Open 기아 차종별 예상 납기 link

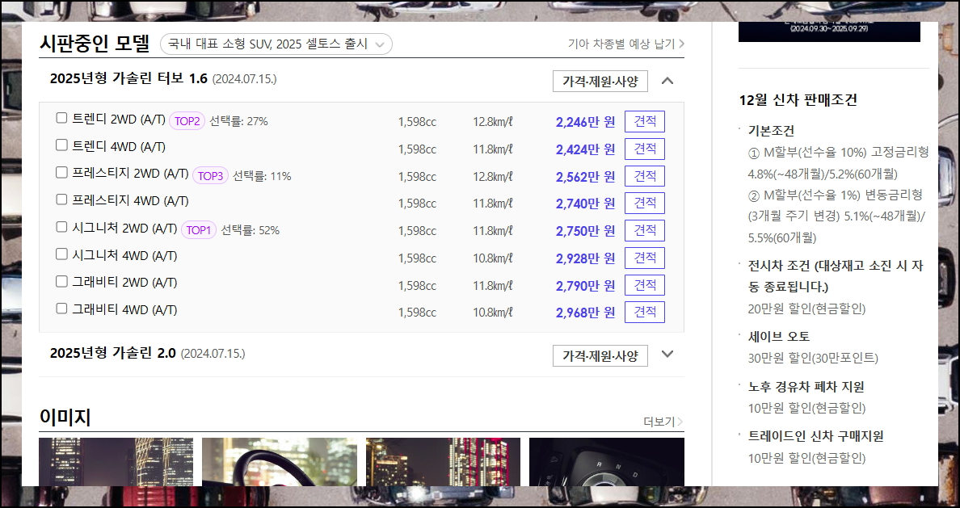click(625, 44)
